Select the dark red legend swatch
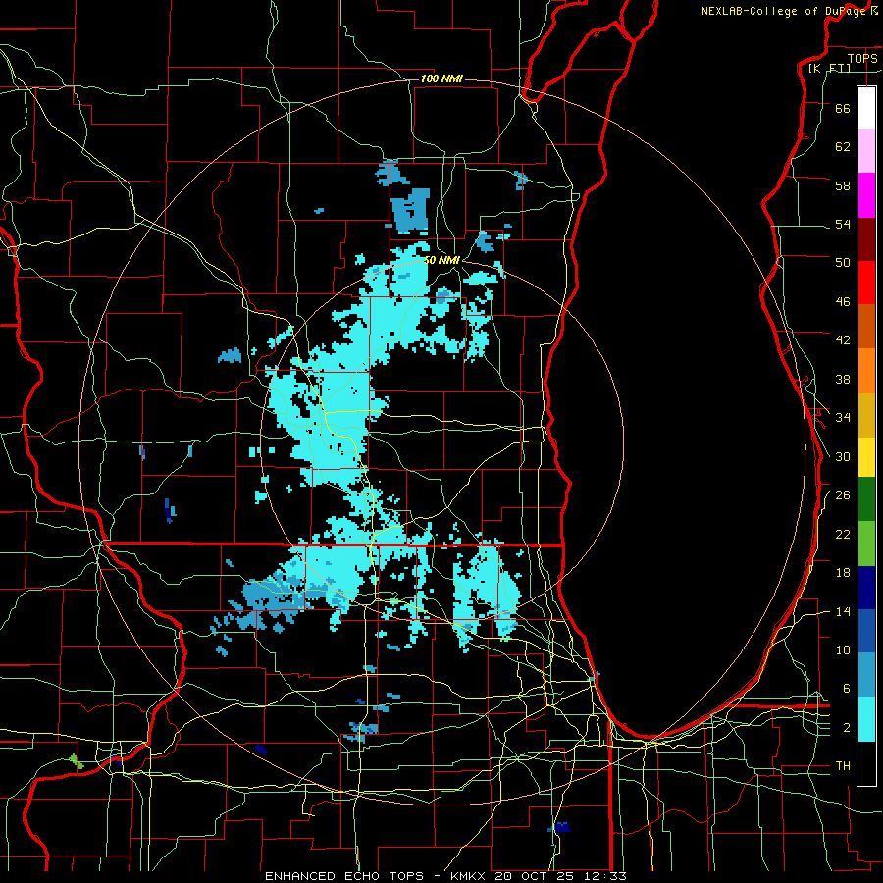 point(866,239)
